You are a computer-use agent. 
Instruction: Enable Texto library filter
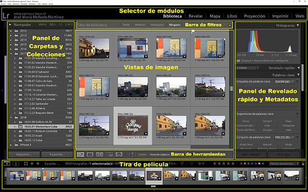[x=126, y=25]
